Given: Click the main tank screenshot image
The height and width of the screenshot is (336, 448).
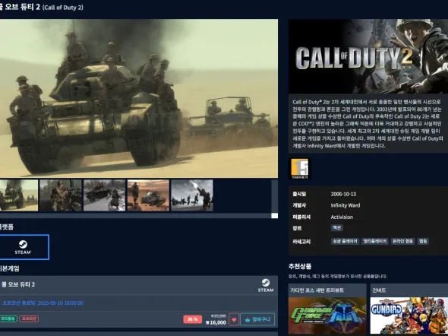Looking at the screenshot, I should pyautogui.click(x=138, y=98).
